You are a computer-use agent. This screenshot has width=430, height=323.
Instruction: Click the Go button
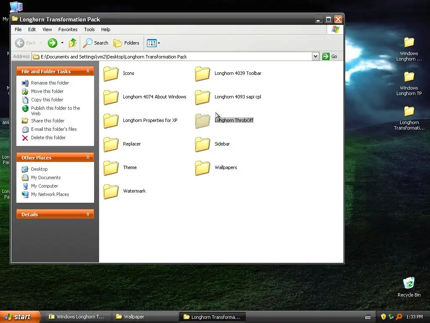[330, 57]
